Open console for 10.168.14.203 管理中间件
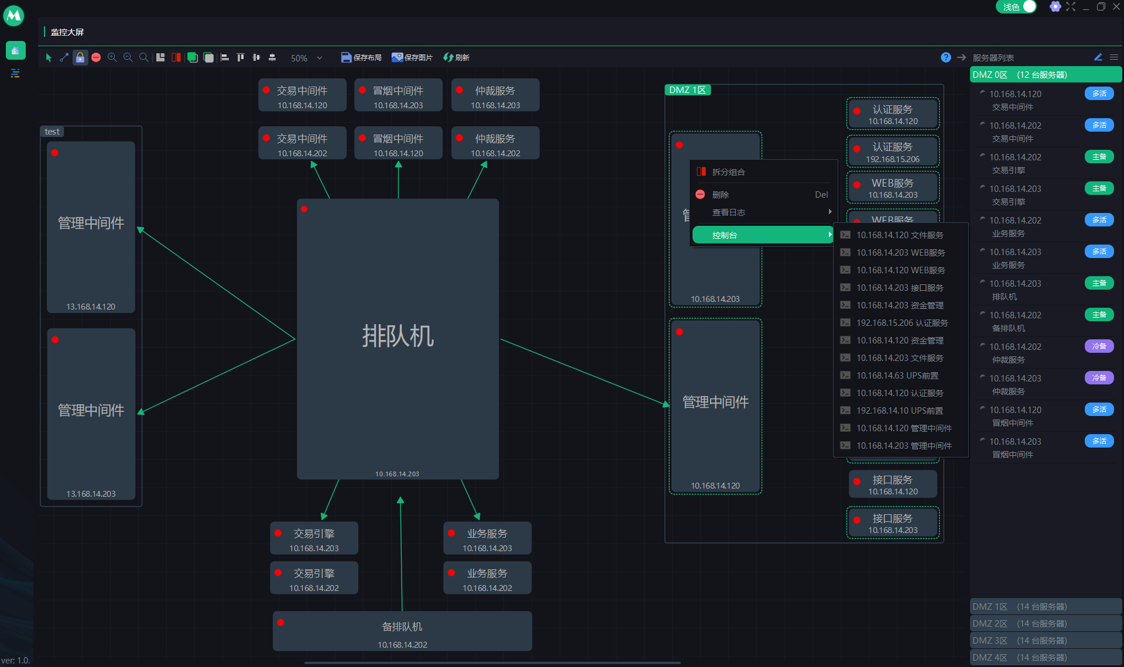The image size is (1124, 667). (x=900, y=446)
